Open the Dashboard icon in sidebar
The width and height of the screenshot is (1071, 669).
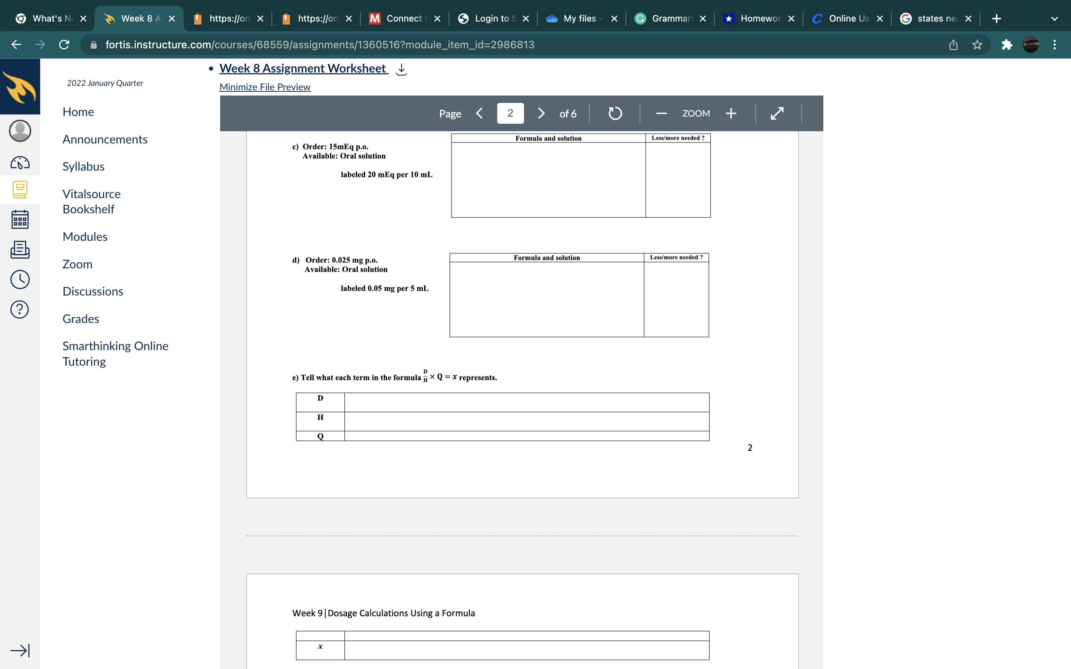pos(20,163)
